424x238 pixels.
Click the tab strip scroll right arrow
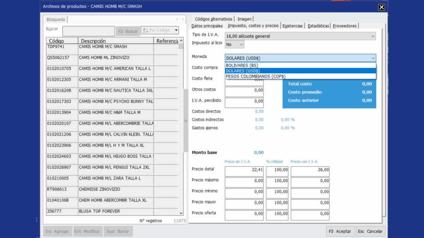[x=183, y=19]
